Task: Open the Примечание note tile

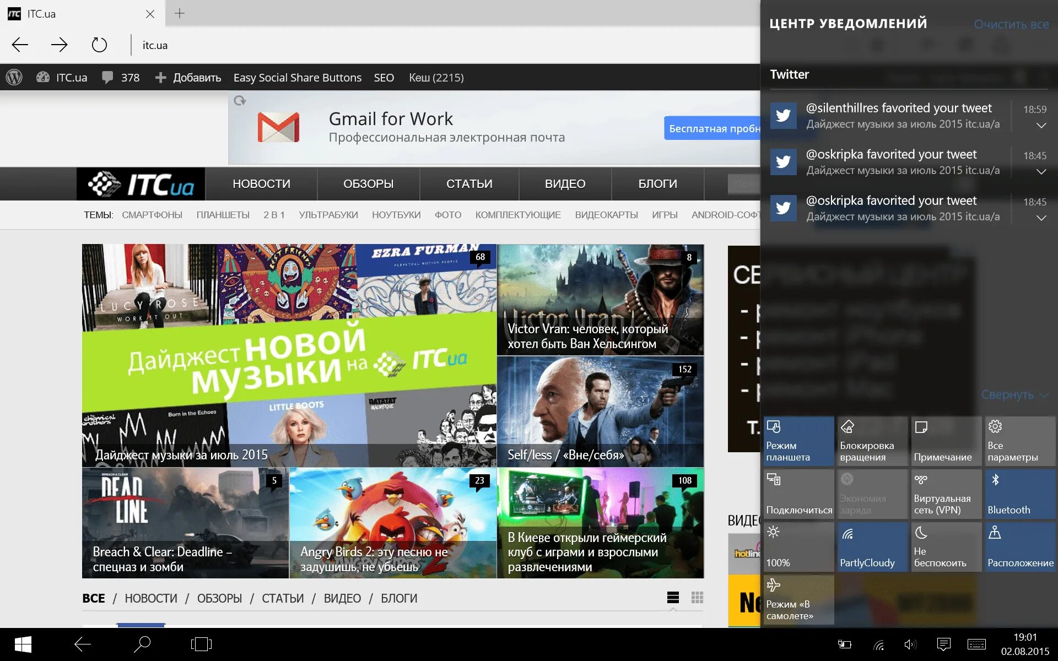Action: coord(946,441)
